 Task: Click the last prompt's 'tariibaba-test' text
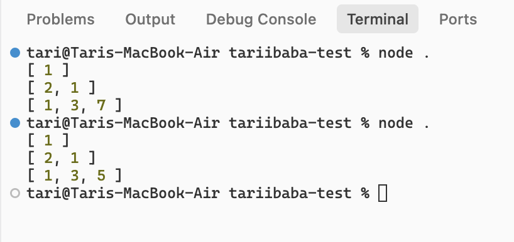tap(290, 193)
